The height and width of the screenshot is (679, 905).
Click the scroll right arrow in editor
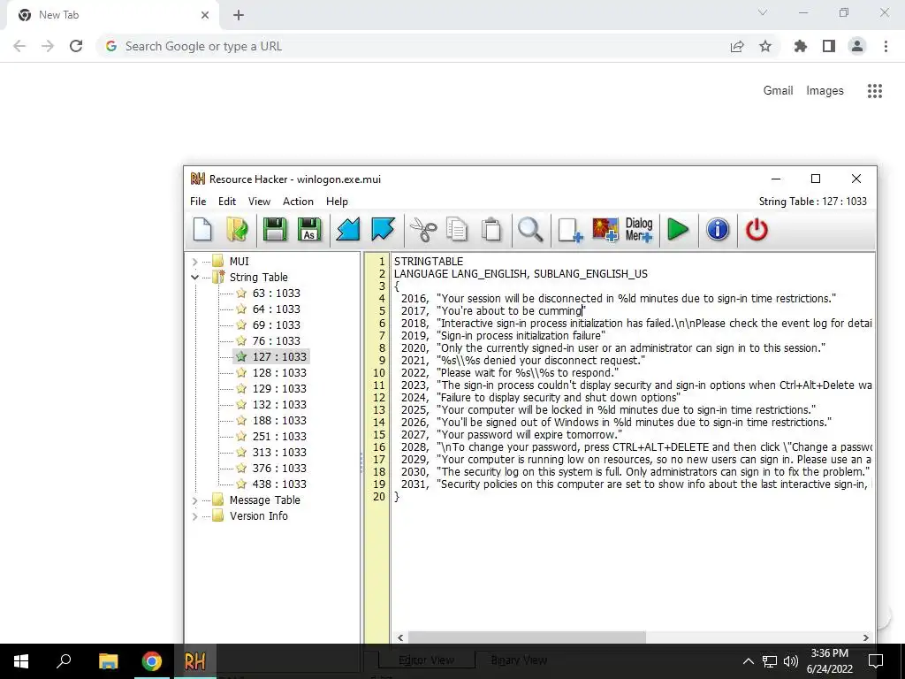866,637
